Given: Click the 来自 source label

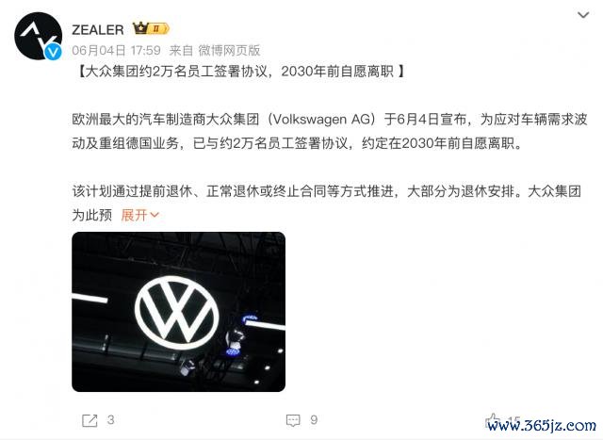Looking at the screenshot, I should coord(181,50).
